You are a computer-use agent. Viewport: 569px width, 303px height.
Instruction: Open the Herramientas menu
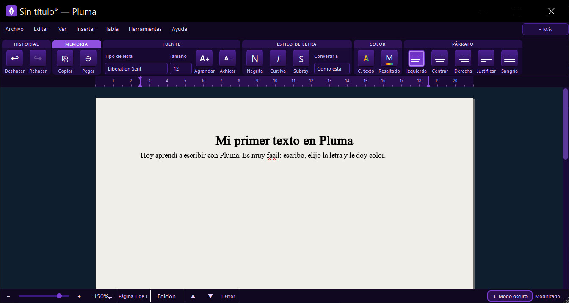(145, 29)
